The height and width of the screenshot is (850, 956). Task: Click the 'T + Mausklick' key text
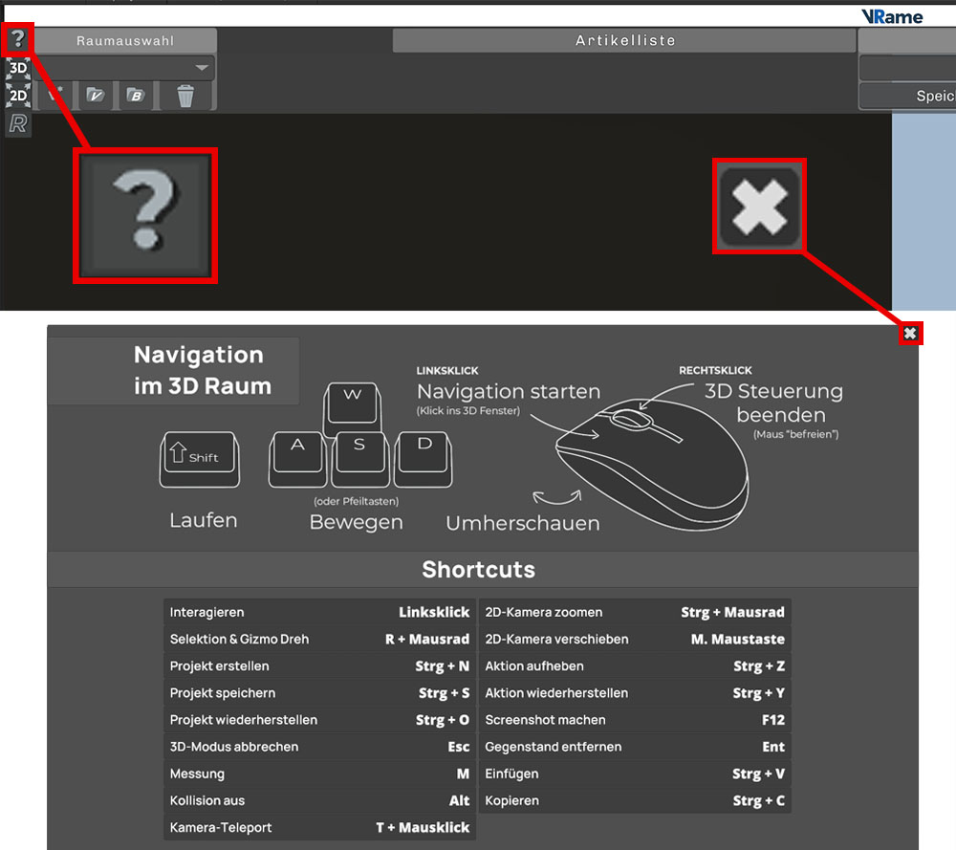[423, 827]
